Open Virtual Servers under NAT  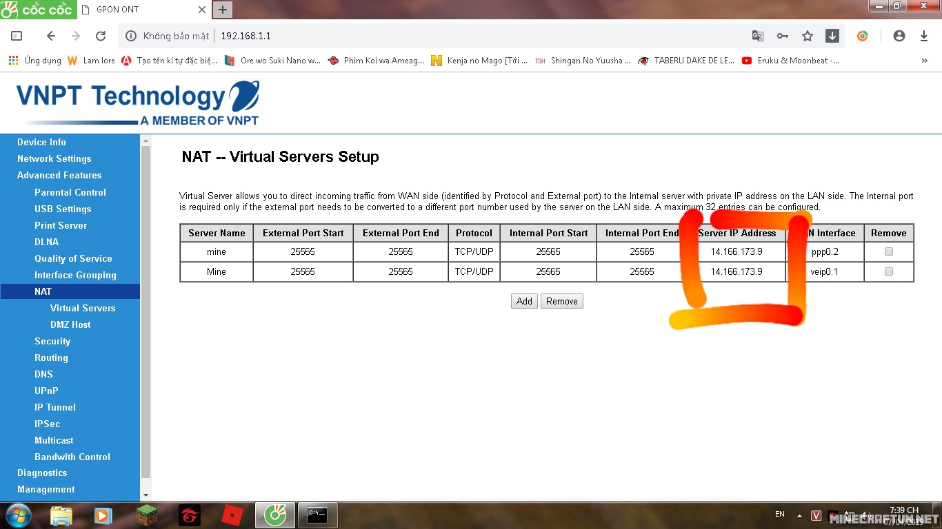(83, 308)
